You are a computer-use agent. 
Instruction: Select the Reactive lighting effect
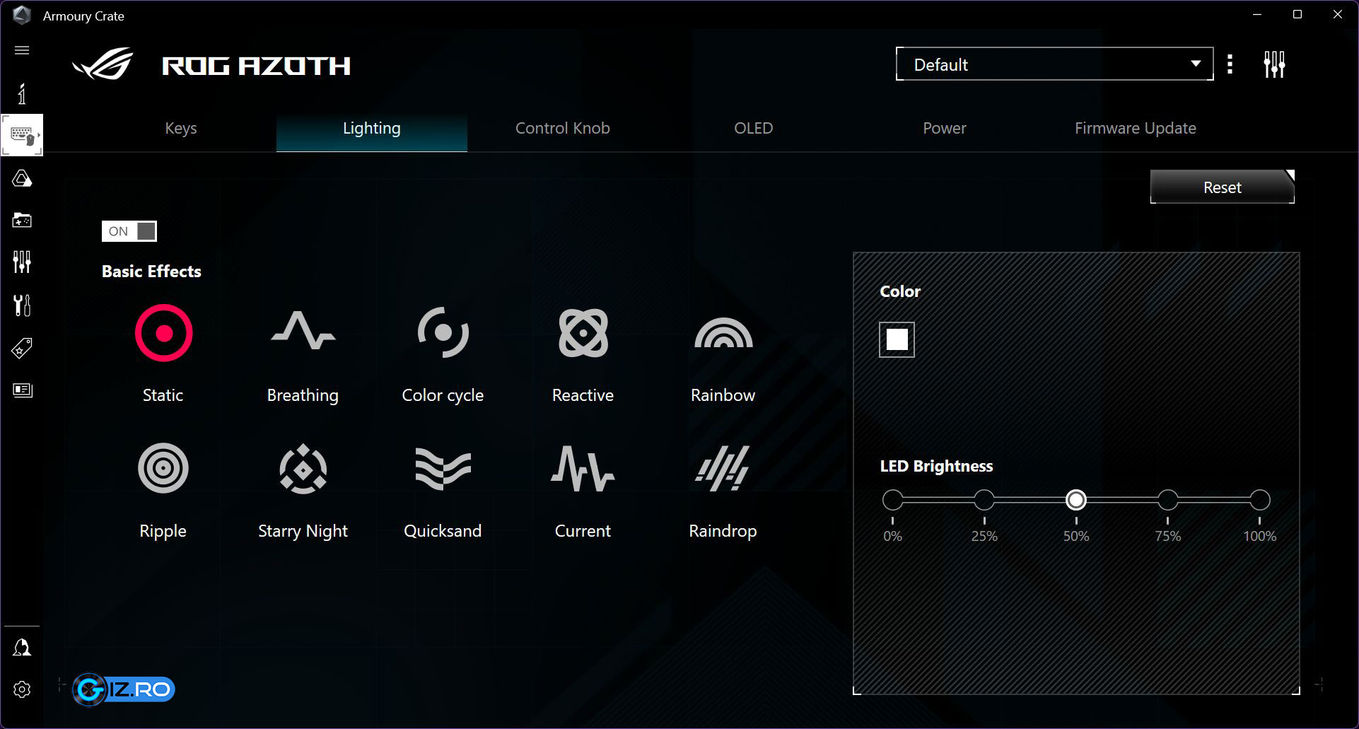point(583,332)
